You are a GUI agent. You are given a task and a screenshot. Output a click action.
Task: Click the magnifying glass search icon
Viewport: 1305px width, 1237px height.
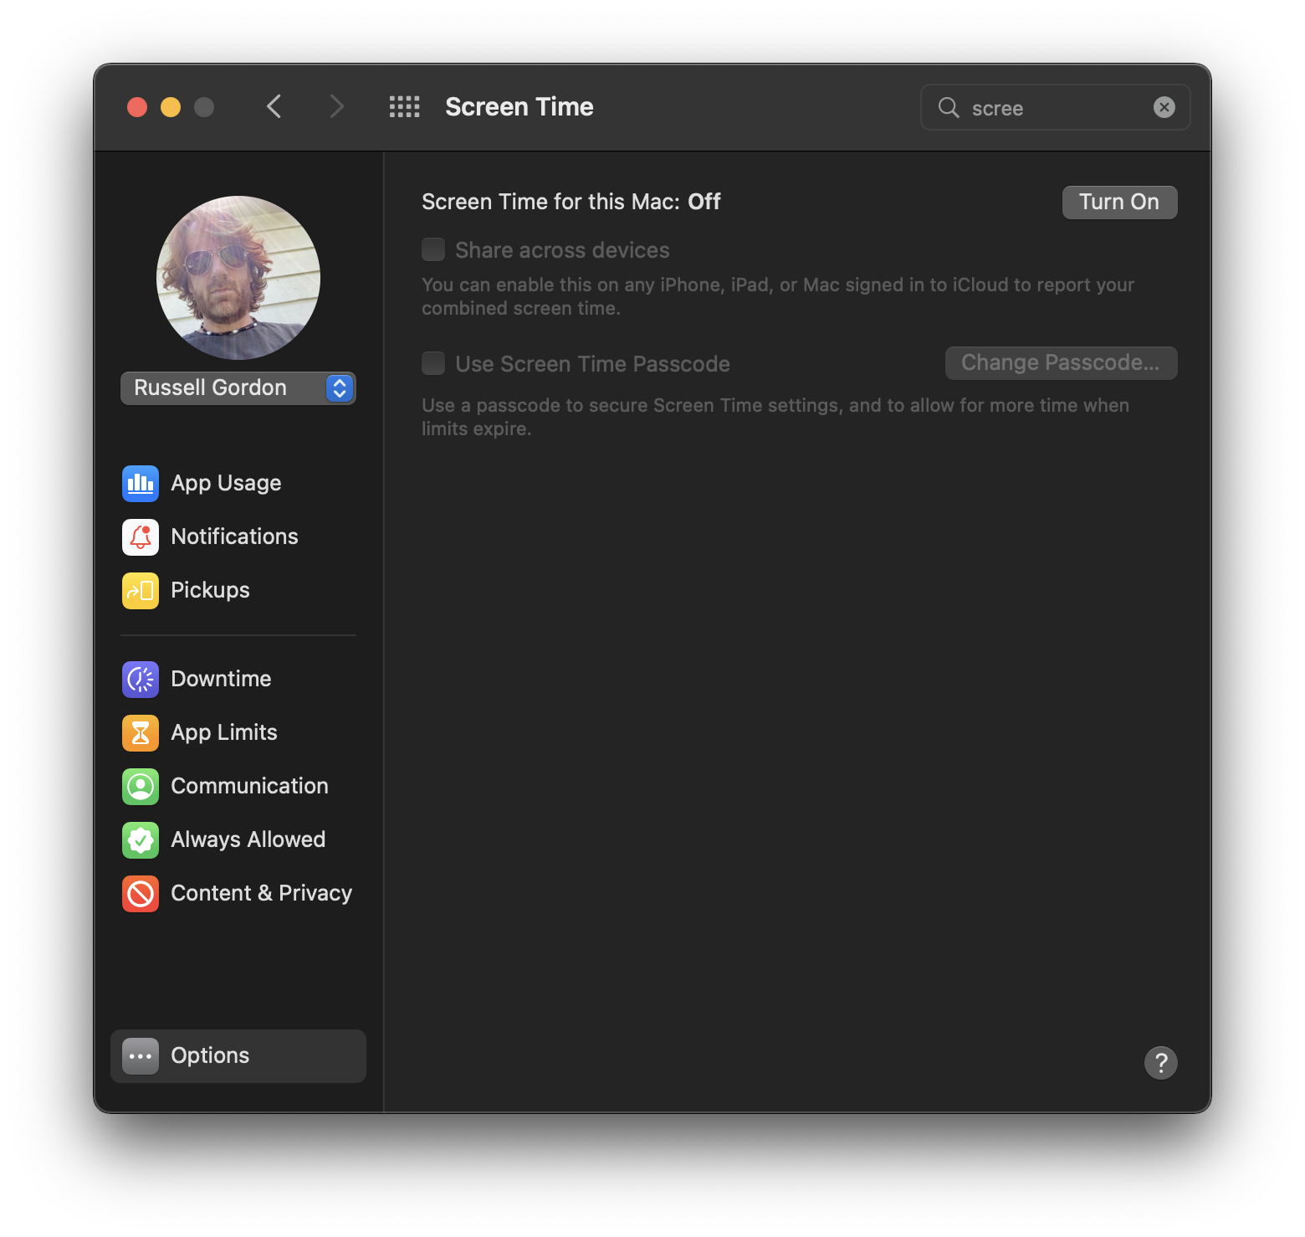coord(949,107)
